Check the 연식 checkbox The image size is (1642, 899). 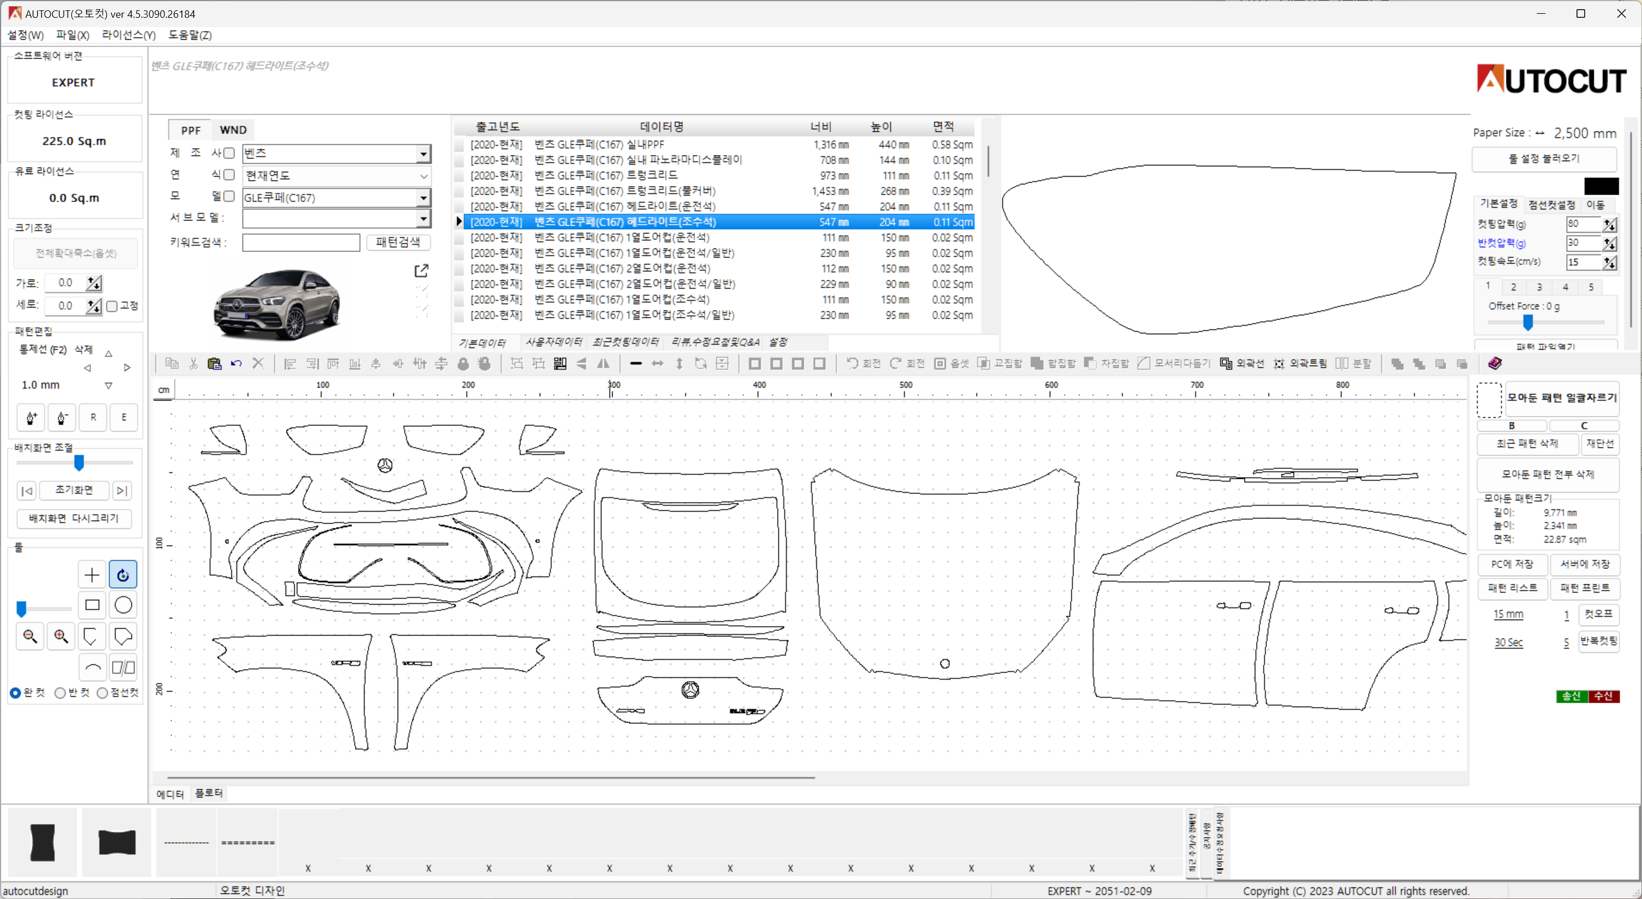pyautogui.click(x=229, y=175)
